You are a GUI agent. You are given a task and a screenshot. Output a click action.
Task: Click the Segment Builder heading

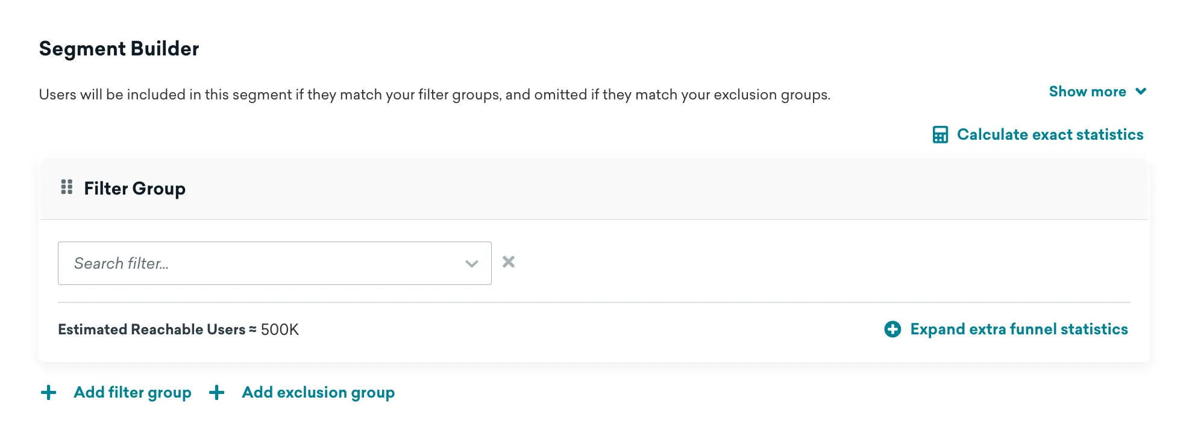[x=119, y=49]
